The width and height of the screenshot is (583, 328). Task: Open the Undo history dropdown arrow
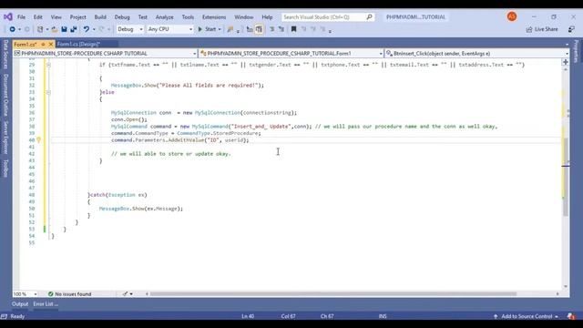tap(94, 29)
